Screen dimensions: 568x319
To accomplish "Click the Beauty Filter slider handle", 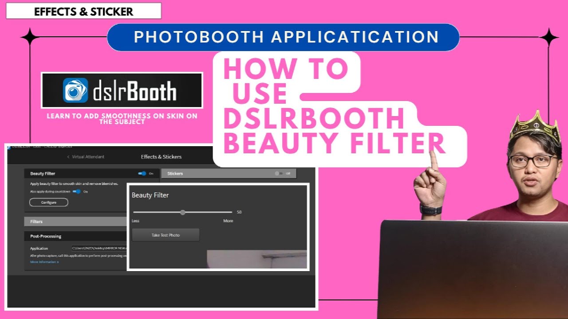I will click(x=182, y=212).
